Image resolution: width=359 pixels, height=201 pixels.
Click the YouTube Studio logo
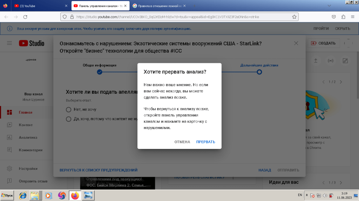tap(32, 43)
